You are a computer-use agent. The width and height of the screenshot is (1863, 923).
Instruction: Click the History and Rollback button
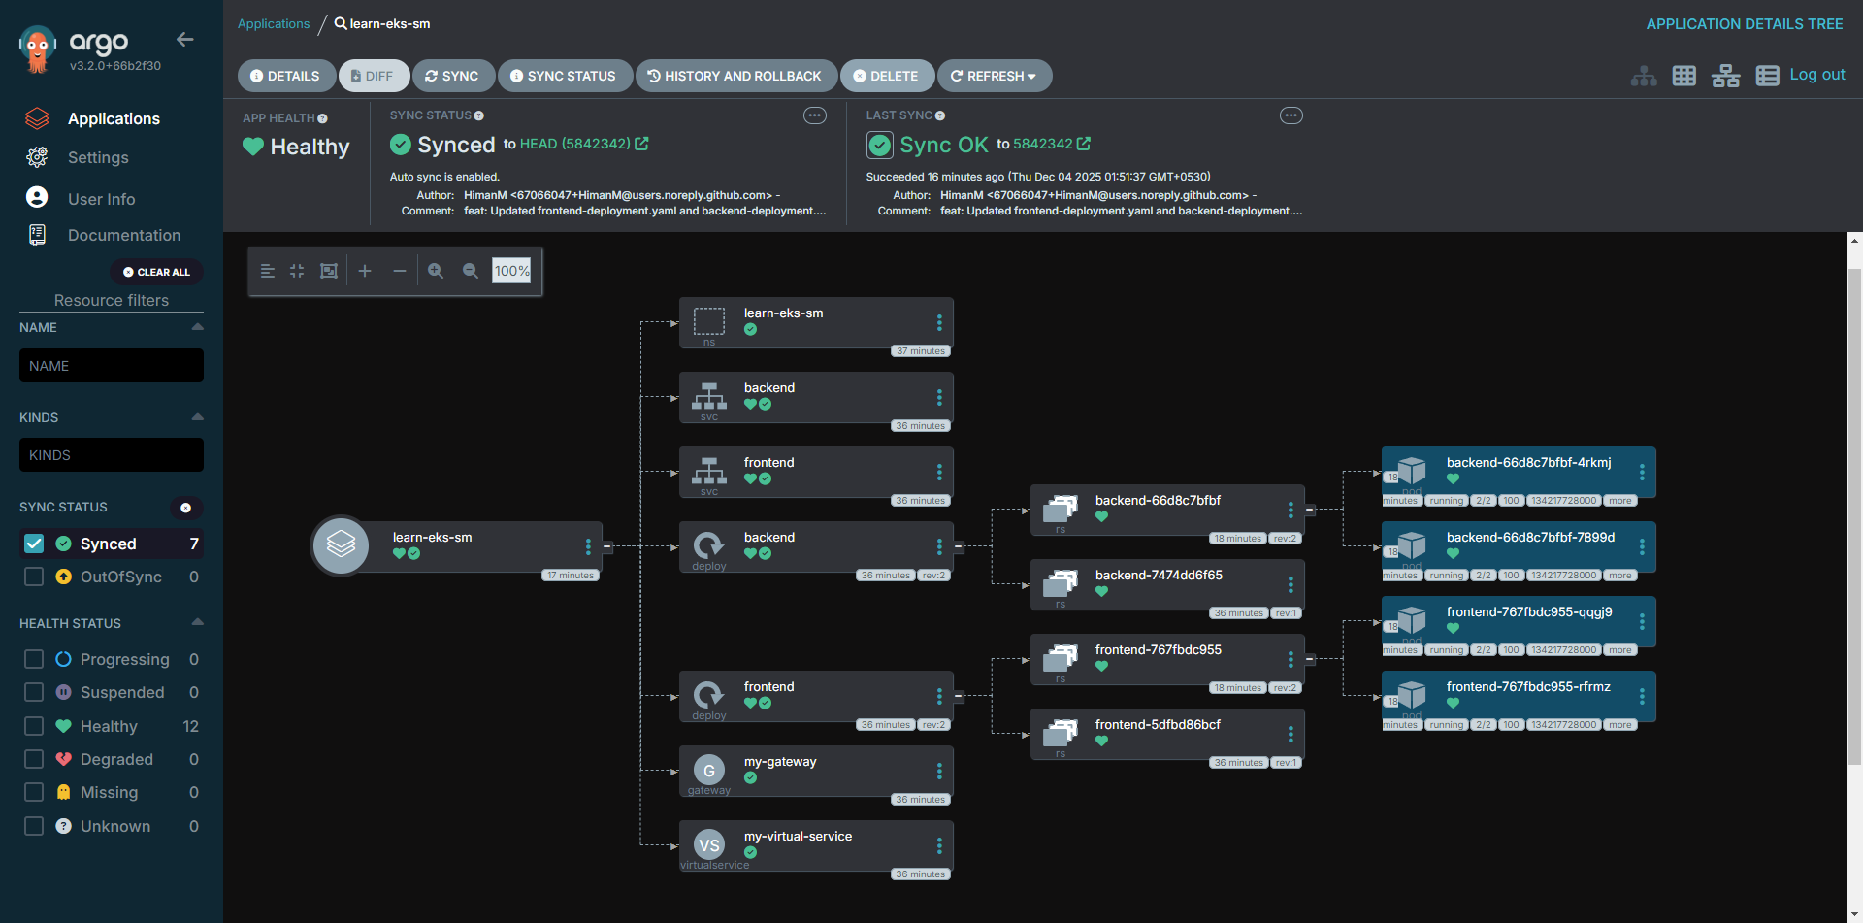coord(735,76)
